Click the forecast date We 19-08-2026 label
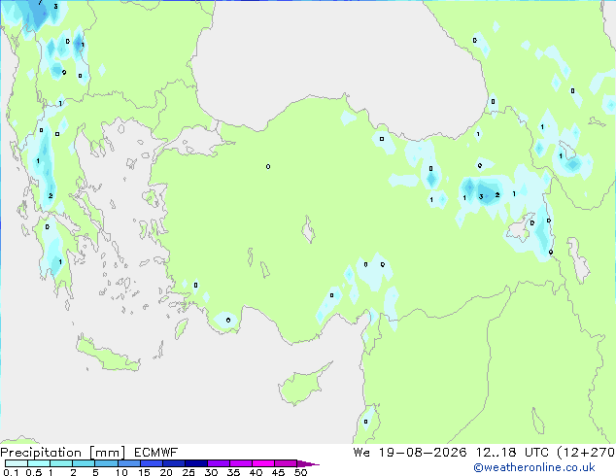Screen dimensions: 616x476 (x=410, y=453)
